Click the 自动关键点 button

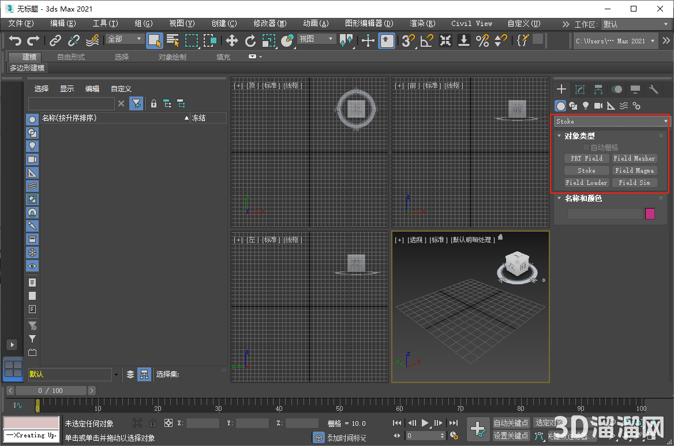pos(511,423)
